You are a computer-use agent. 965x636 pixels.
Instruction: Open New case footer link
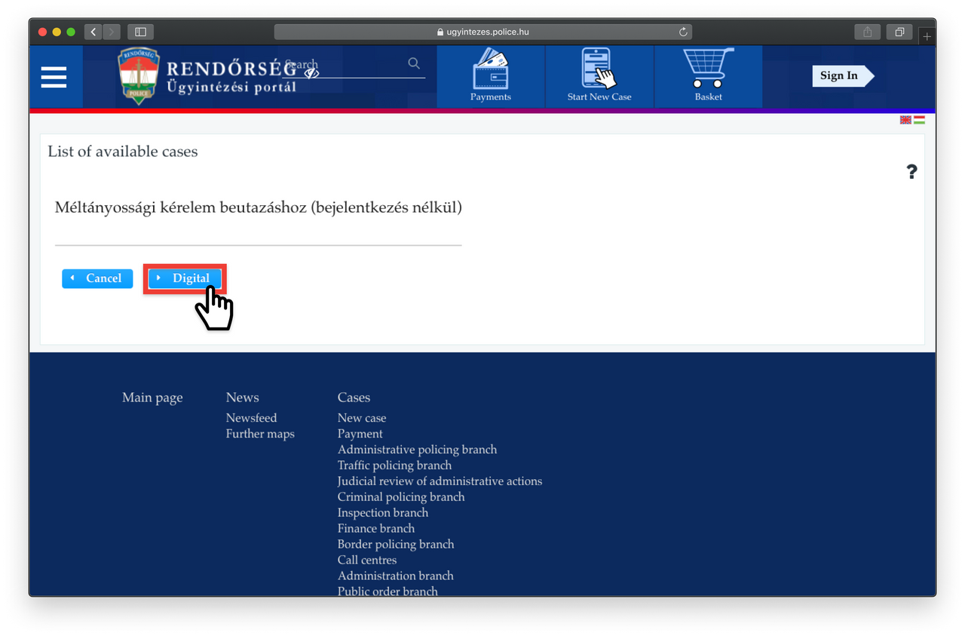pyautogui.click(x=362, y=418)
